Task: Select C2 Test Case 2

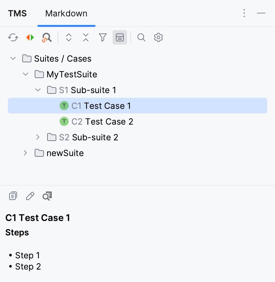Action: (101, 121)
